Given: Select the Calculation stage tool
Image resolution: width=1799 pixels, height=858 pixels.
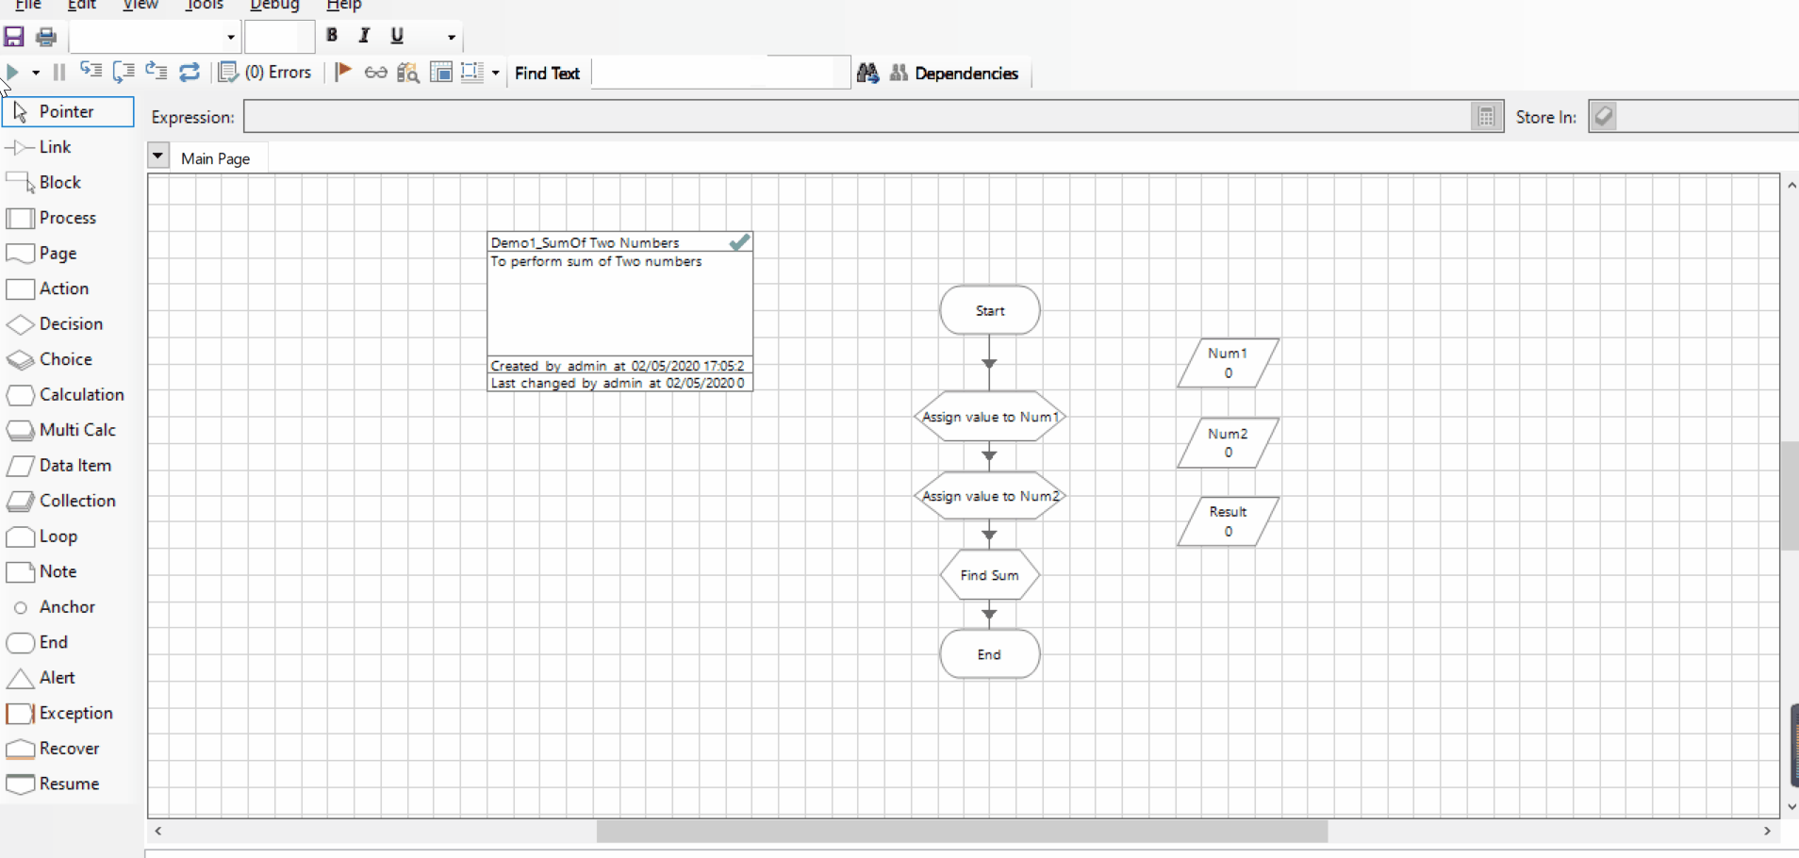Looking at the screenshot, I should (x=66, y=394).
